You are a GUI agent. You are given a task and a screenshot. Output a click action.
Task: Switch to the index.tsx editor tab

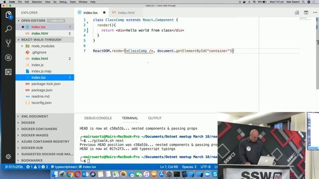coord(91,12)
